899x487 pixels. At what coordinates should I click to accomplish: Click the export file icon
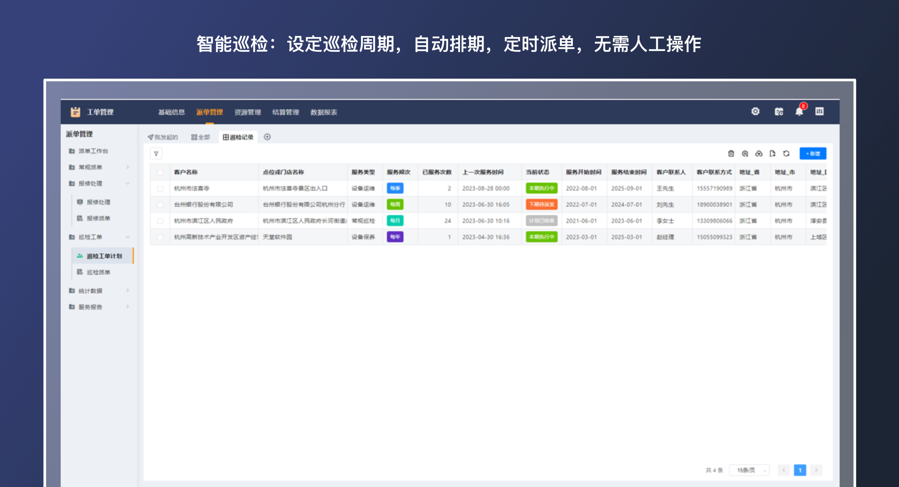tap(772, 154)
